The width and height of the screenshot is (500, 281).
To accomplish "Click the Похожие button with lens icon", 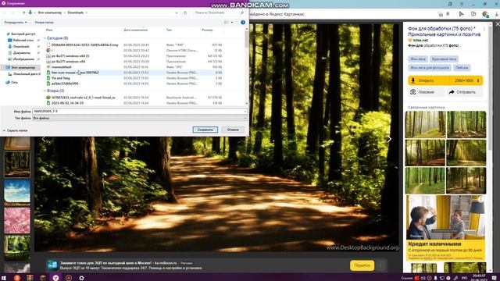I will click(426, 92).
